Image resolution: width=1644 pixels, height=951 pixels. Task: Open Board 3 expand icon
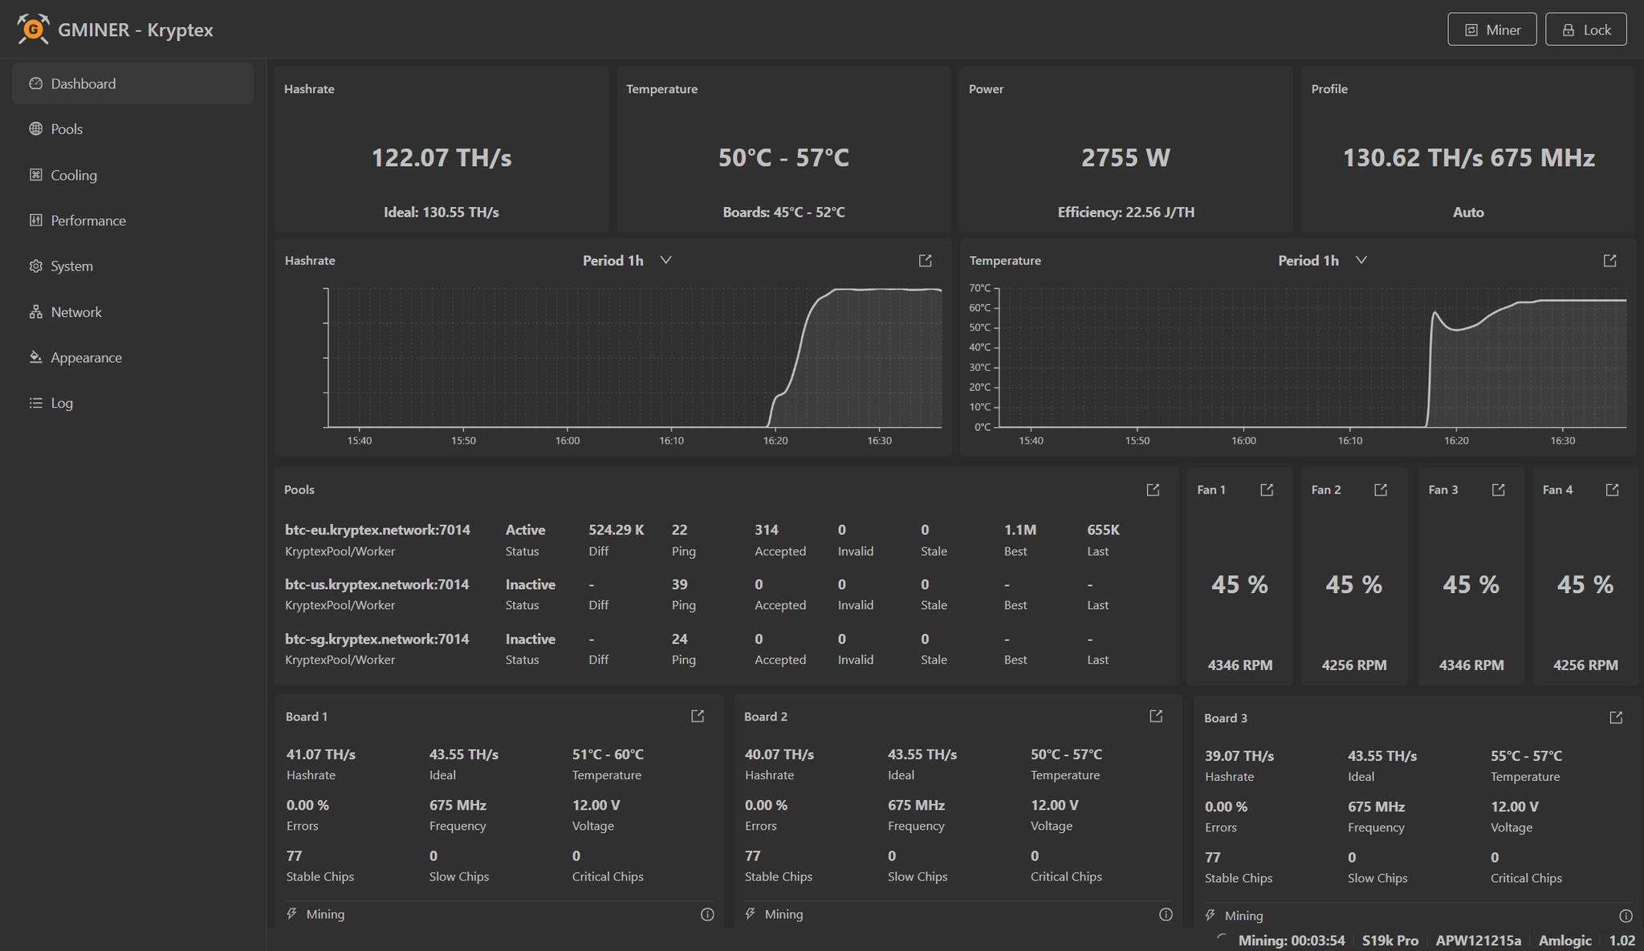click(1616, 717)
